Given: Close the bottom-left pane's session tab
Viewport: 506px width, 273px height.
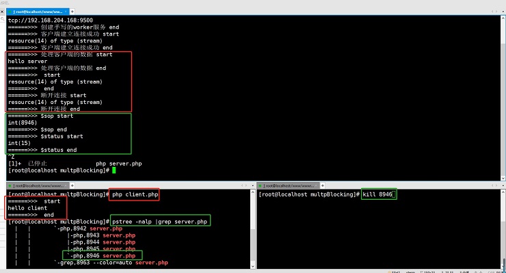Looking at the screenshot, I should click(x=66, y=186).
